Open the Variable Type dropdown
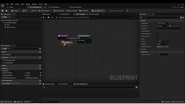Viewport: 185px width, 104px height. pos(162,26)
